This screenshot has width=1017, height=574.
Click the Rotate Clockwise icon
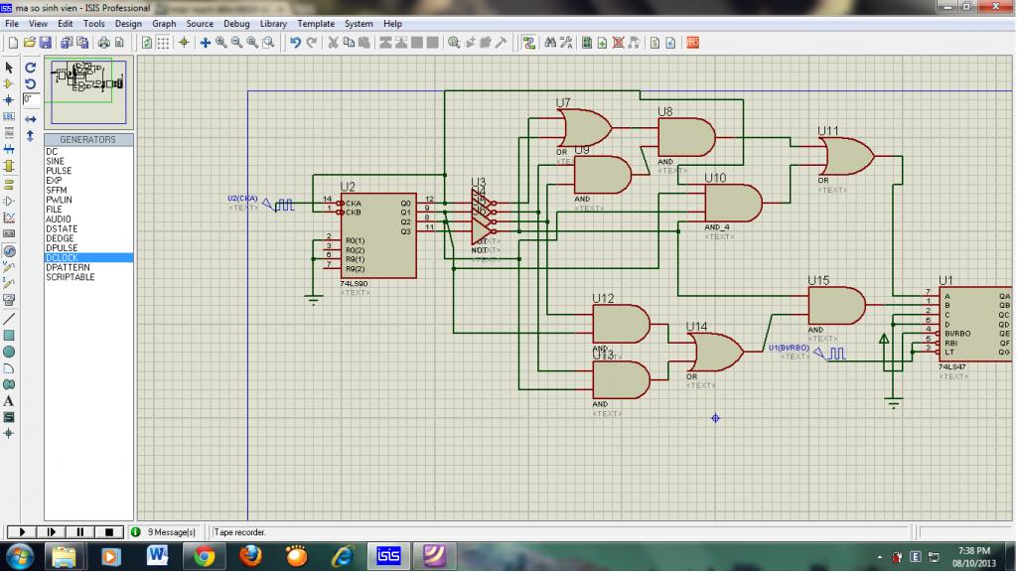point(30,68)
